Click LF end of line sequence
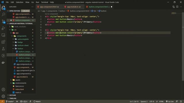The height and width of the screenshot is (103, 184). pos(157,101)
